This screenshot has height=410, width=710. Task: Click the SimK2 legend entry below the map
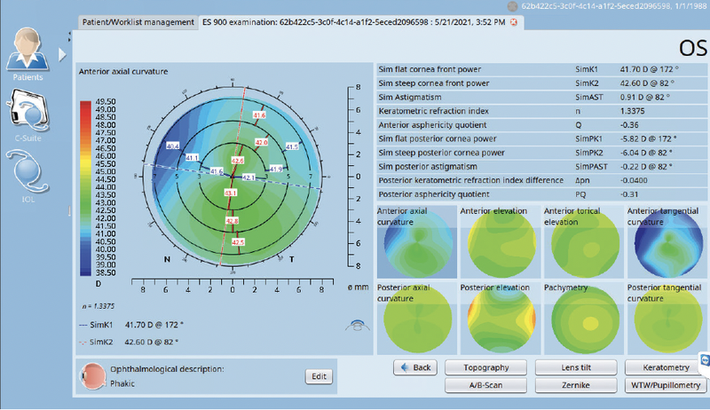coord(129,343)
